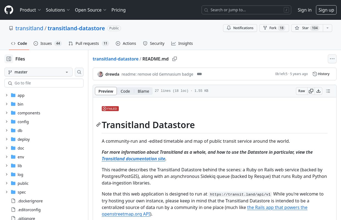
Task: Expand the log folder
Action: click(x=7, y=174)
